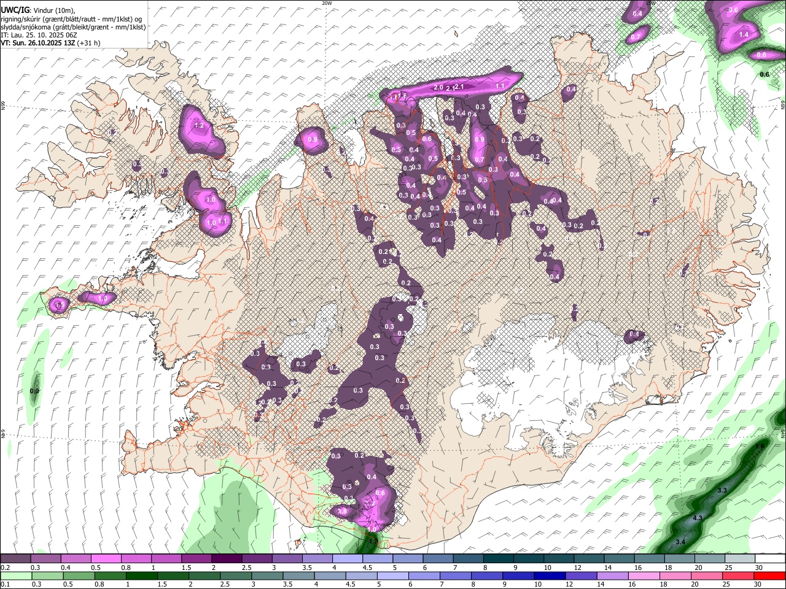Click the '0.1' label under the lower color scale
The width and height of the screenshot is (786, 589).
pos(5,584)
